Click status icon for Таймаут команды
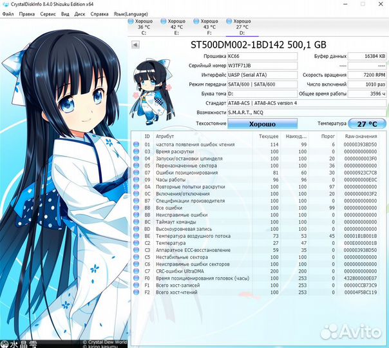The image size is (389, 348). tap(136, 222)
